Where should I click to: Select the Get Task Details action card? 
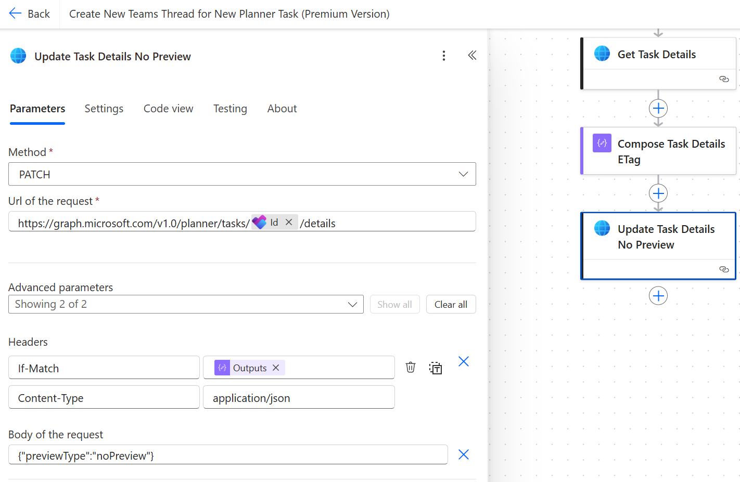point(658,63)
